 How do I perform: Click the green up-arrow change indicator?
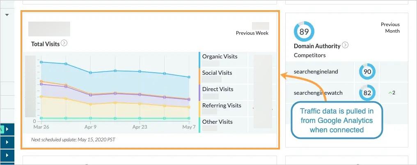click(390, 93)
